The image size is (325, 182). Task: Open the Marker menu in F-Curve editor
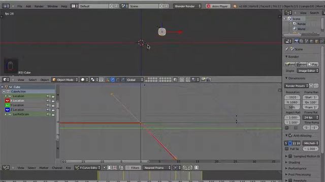(x=44, y=168)
